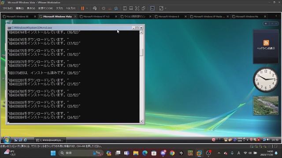
Task: Pause the virtual machine with the orange pause button
Action: click(82, 8)
